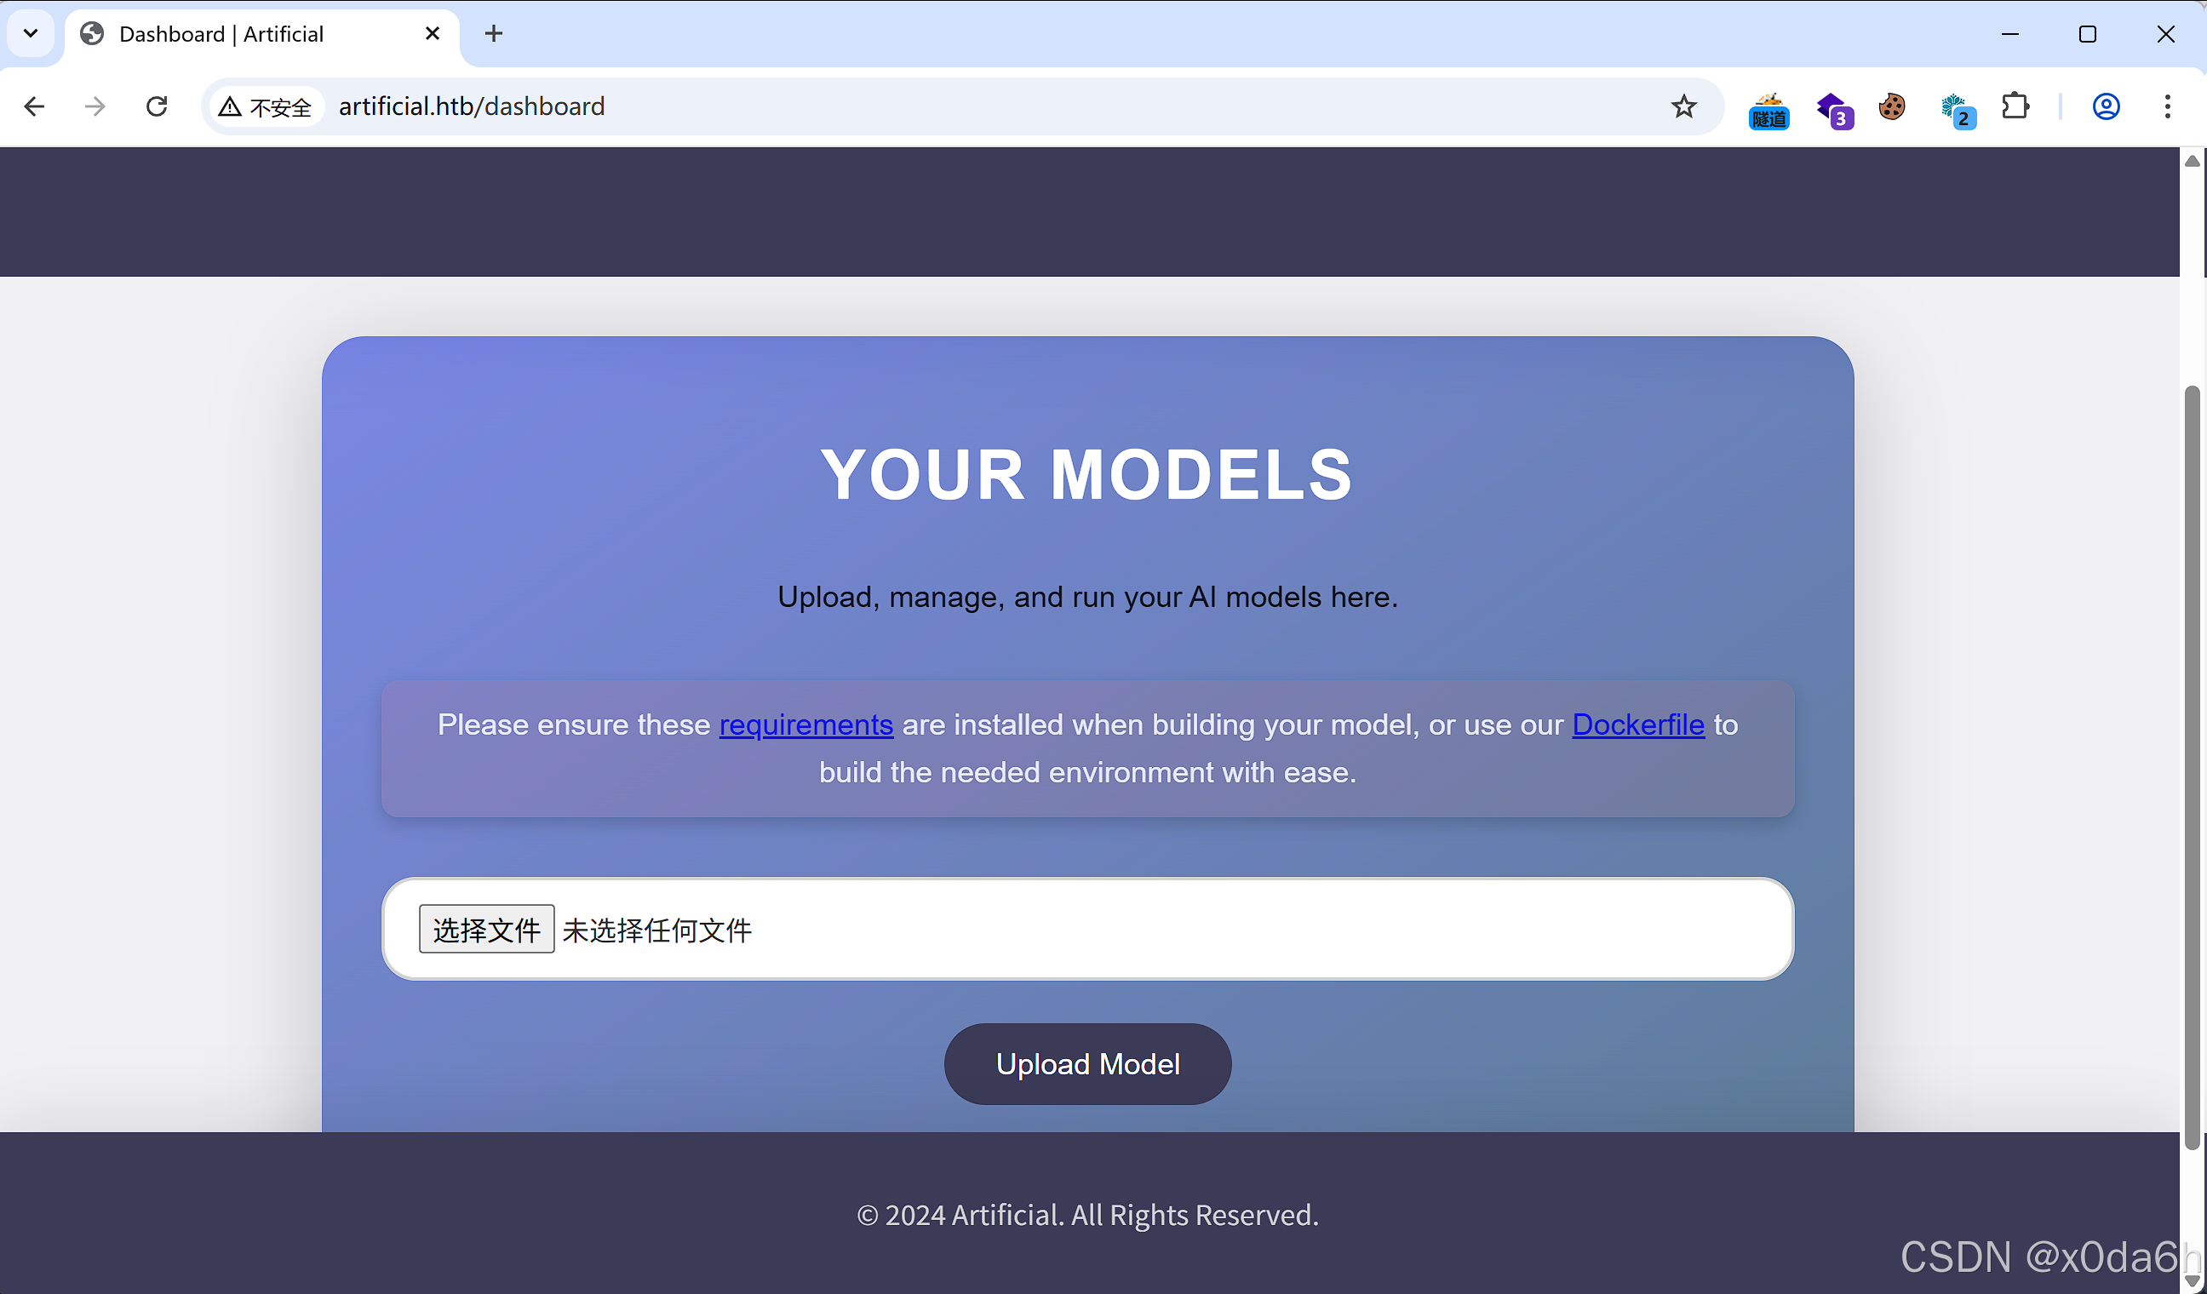
Task: Open the requirements link
Action: [x=805, y=725]
